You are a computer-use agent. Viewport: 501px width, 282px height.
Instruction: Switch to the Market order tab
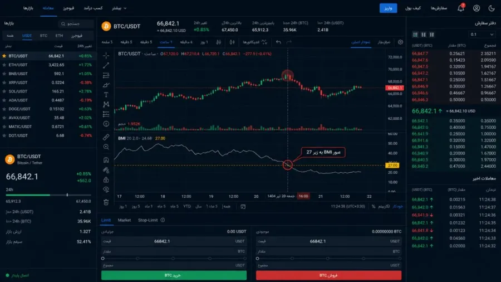pos(124,220)
